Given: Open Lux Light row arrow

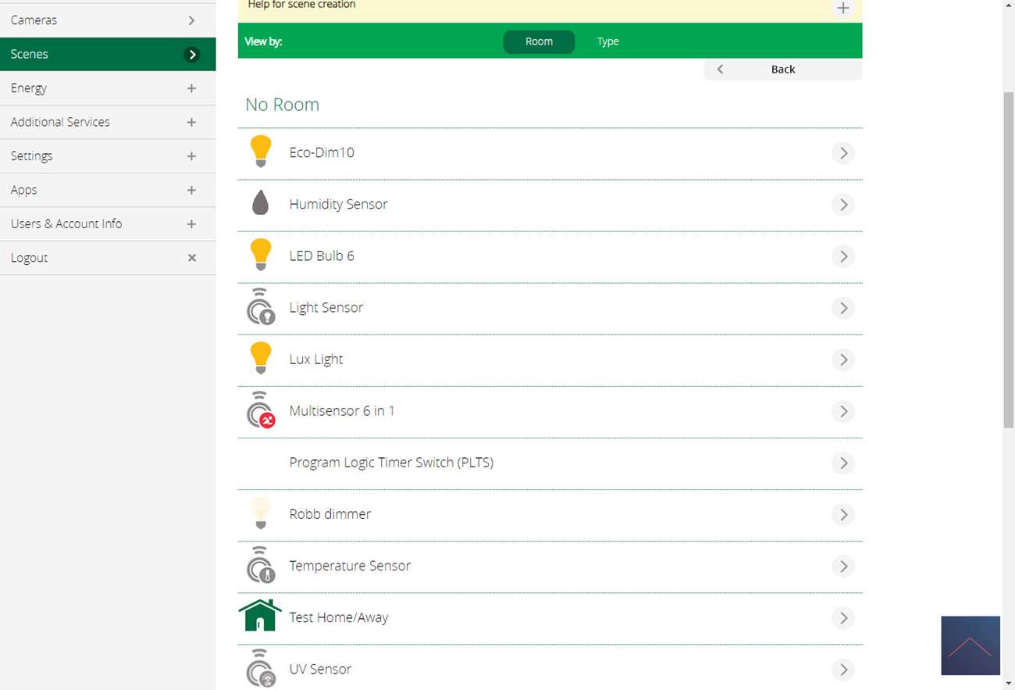Looking at the screenshot, I should tap(842, 359).
